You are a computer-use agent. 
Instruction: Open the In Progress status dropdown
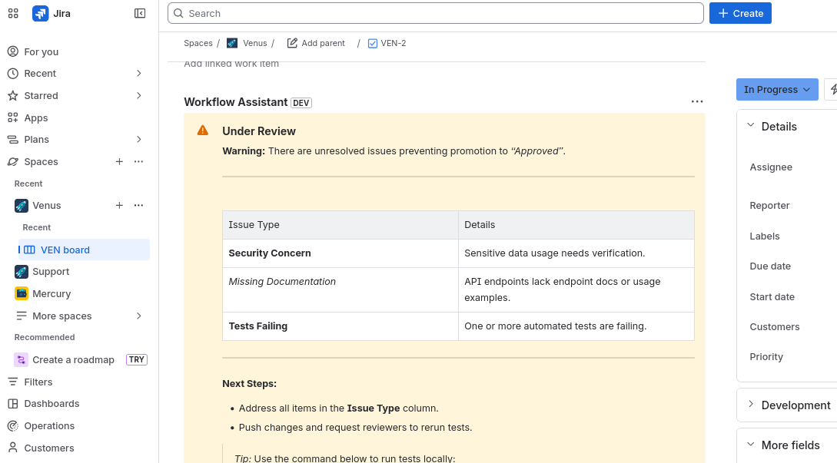point(777,90)
